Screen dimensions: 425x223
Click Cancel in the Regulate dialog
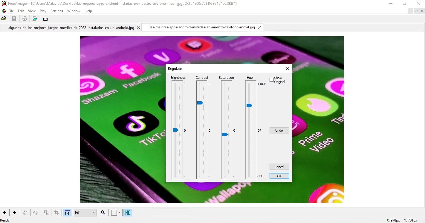click(279, 167)
